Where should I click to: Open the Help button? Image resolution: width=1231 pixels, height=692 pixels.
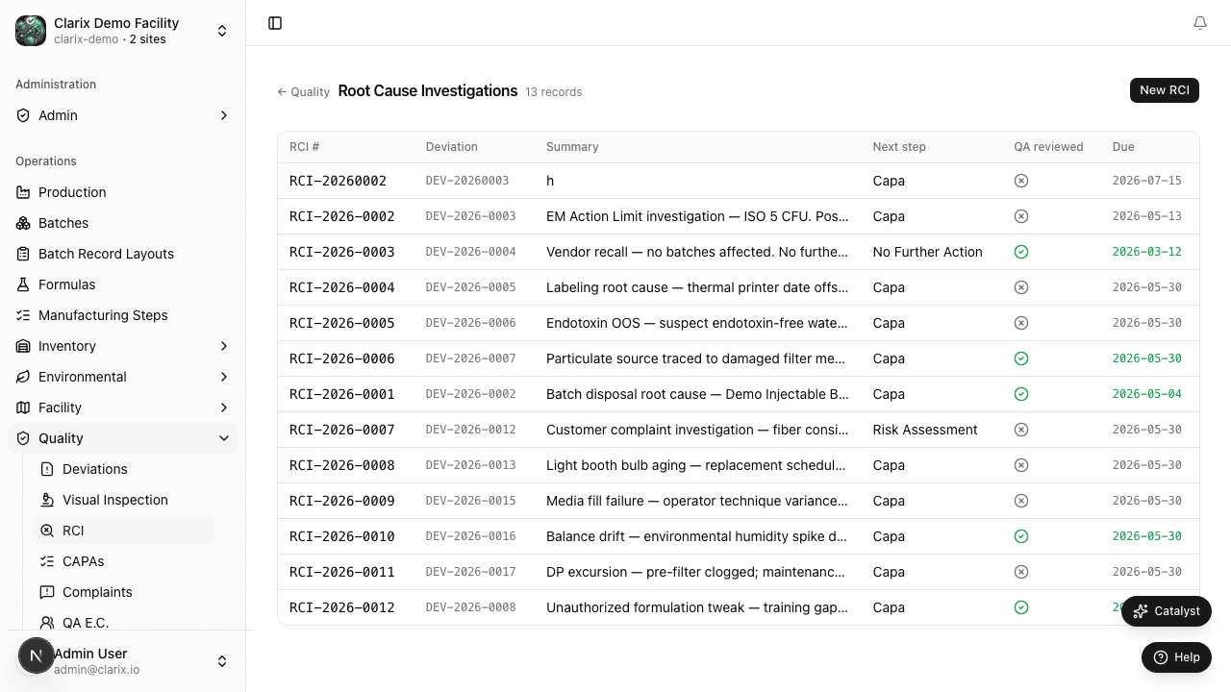[1176, 657]
